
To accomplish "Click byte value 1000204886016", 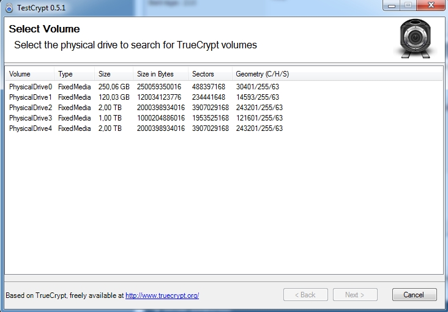I will tap(161, 118).
